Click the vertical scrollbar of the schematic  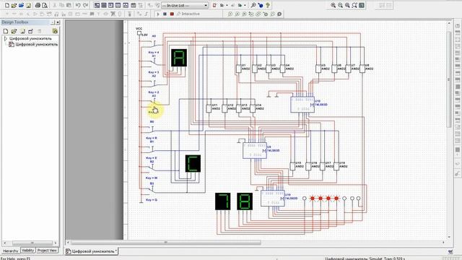click(449, 79)
